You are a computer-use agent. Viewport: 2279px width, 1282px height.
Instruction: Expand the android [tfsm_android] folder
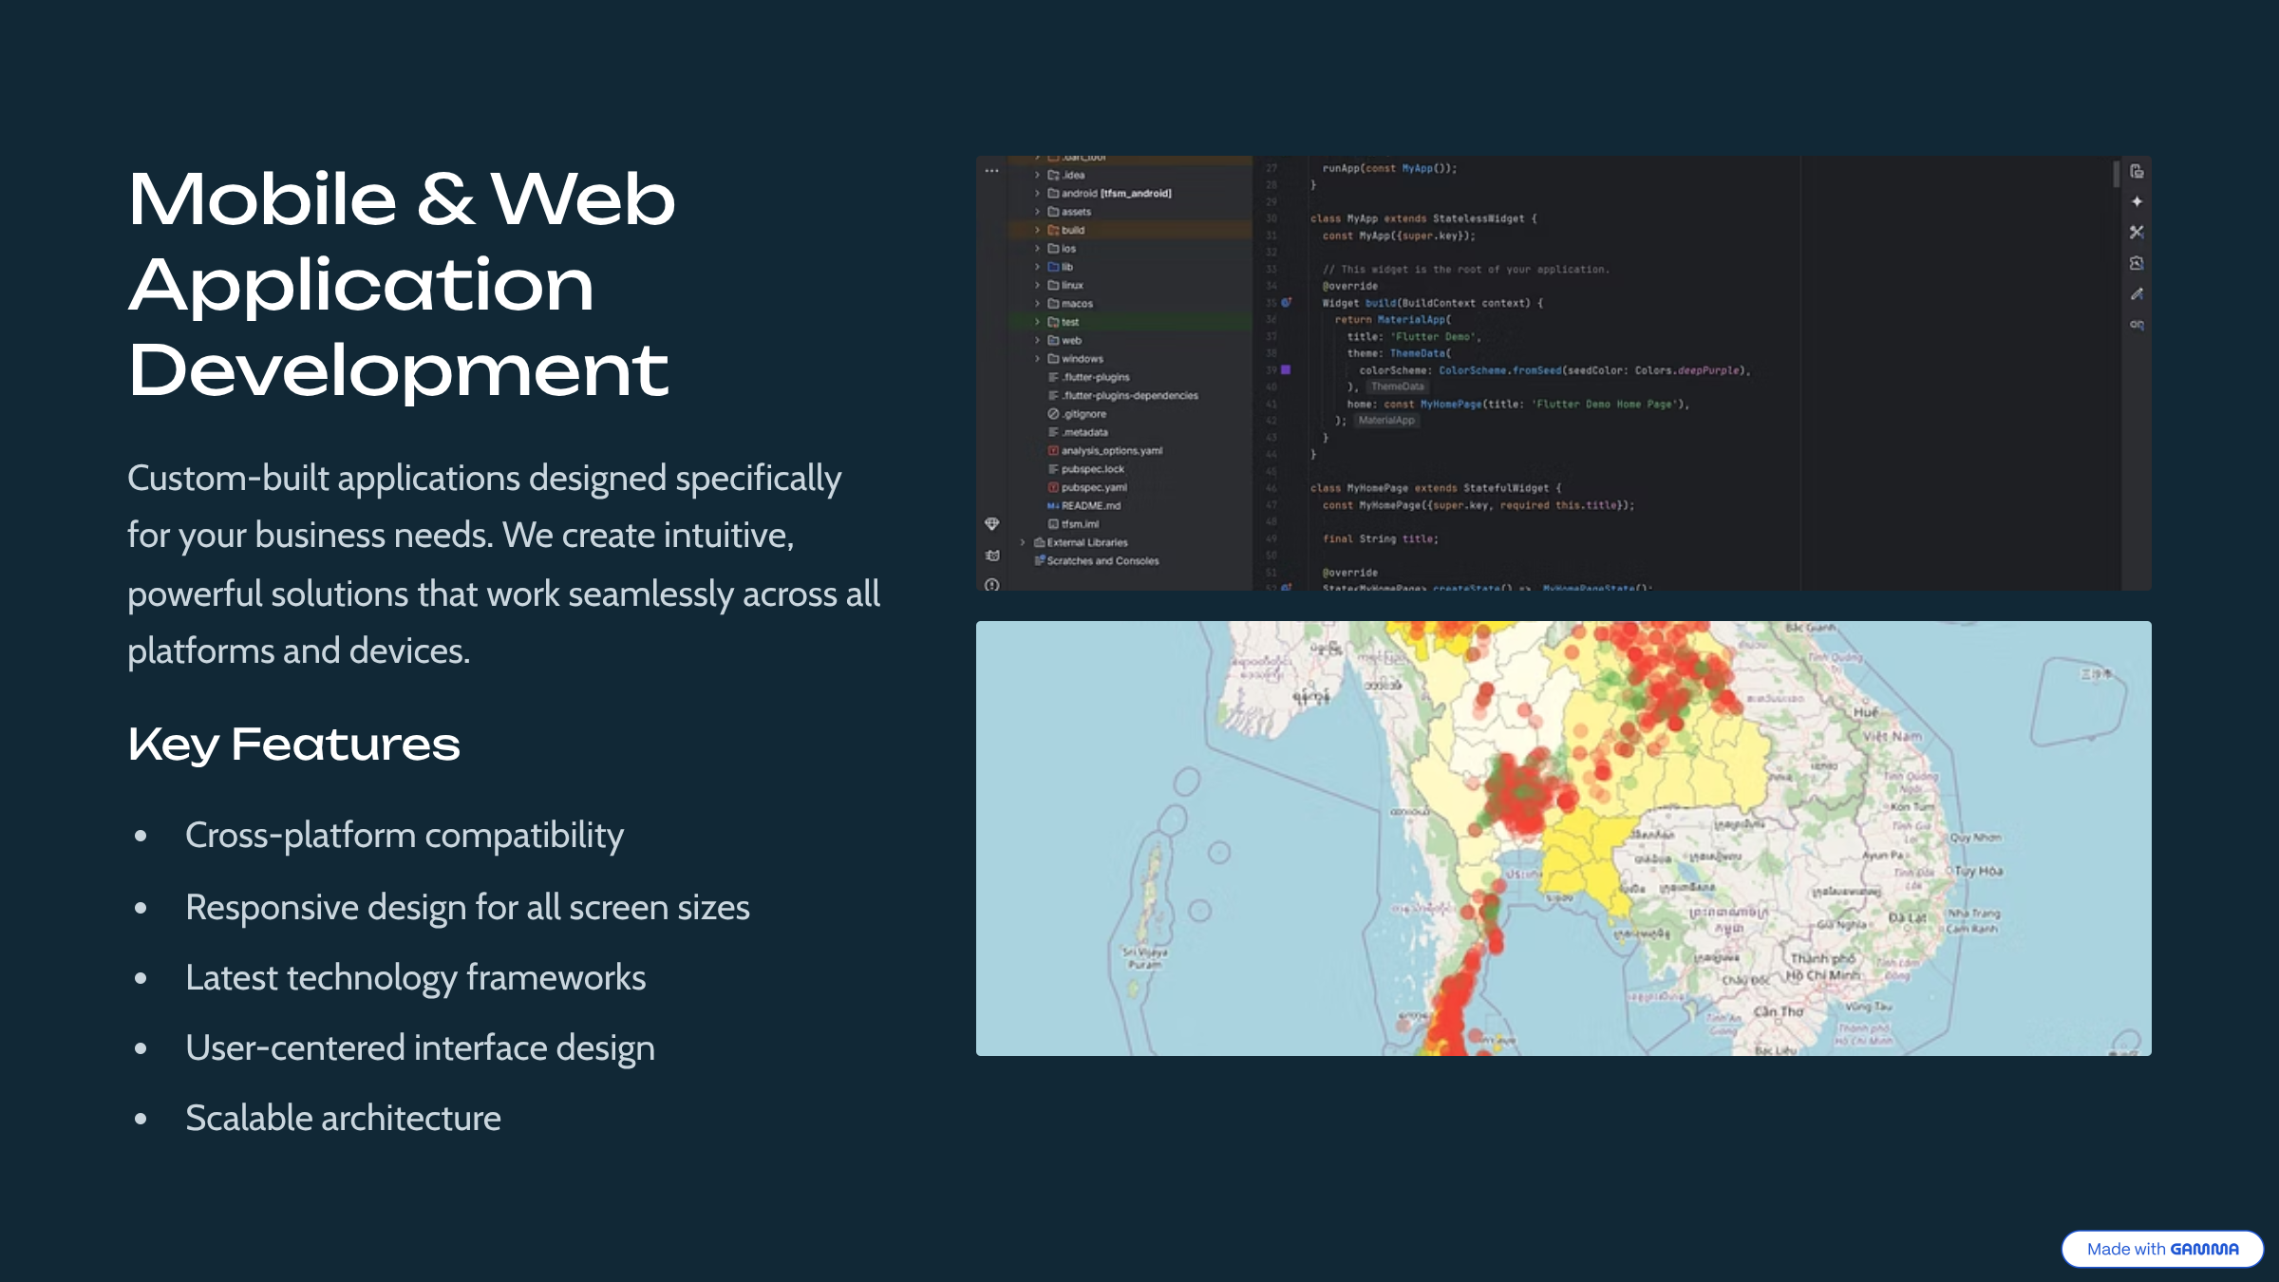pos(1037,194)
